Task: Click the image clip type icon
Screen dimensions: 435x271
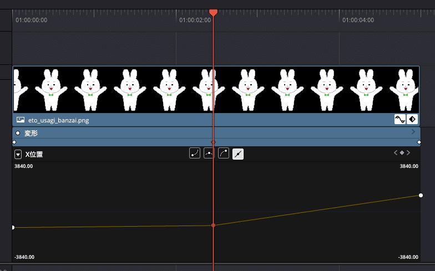Action: pyautogui.click(x=20, y=120)
